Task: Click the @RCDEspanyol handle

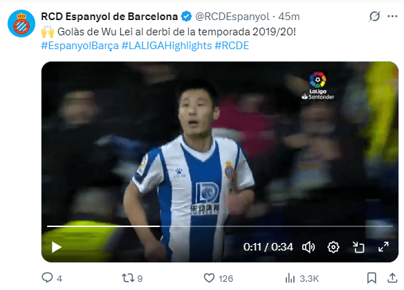Action: tap(232, 17)
